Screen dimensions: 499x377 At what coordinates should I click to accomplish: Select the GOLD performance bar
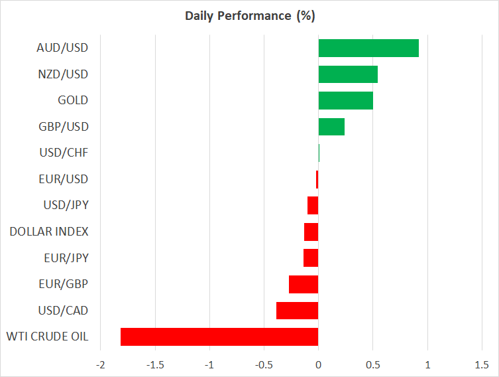point(345,100)
